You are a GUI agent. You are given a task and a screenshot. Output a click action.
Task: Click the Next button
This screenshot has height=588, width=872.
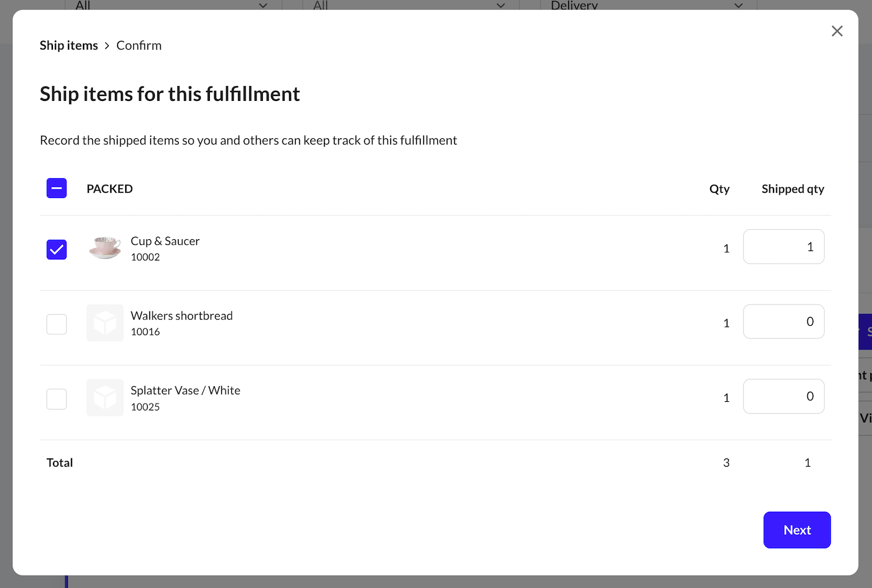797,530
